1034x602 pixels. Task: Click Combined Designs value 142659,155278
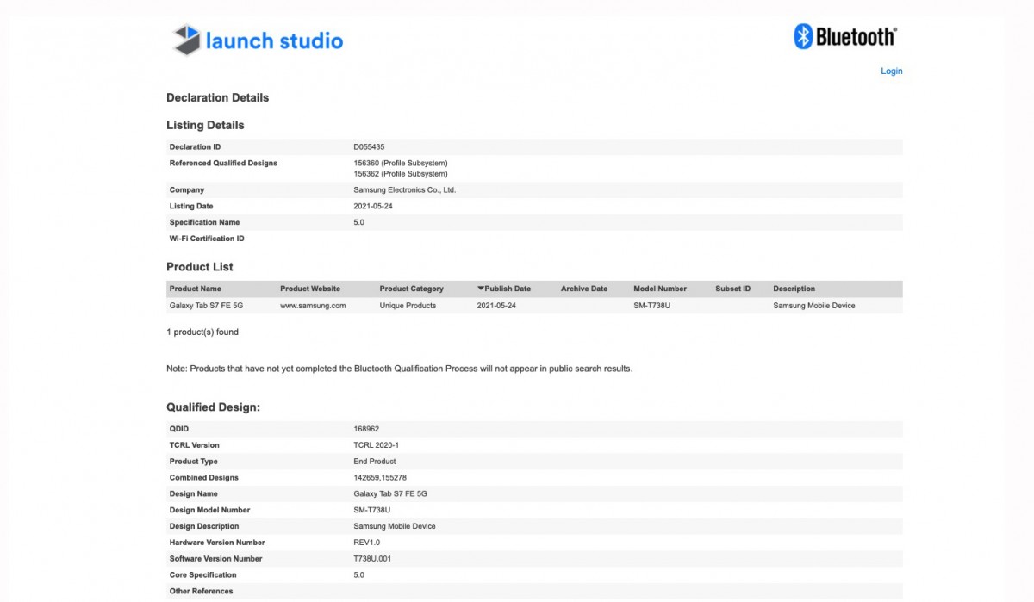[x=380, y=478]
